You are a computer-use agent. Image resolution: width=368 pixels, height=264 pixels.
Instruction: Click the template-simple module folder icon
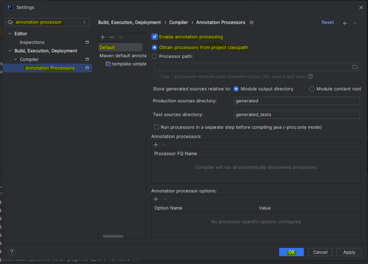pos(108,64)
